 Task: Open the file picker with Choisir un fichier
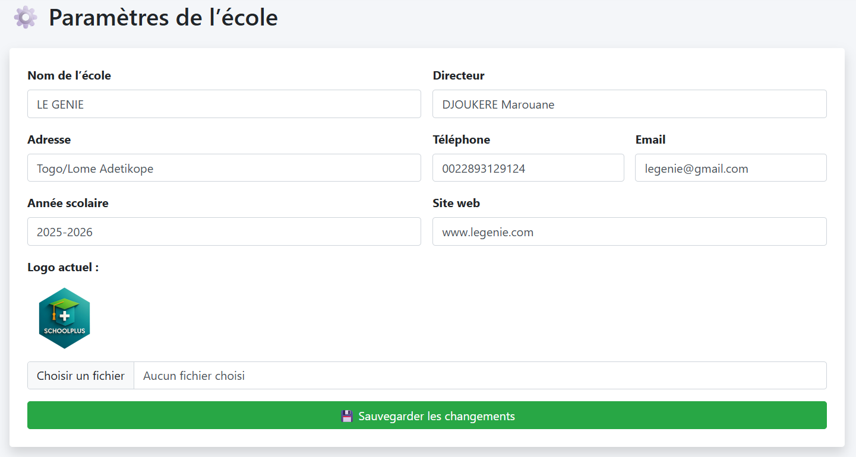tap(80, 375)
